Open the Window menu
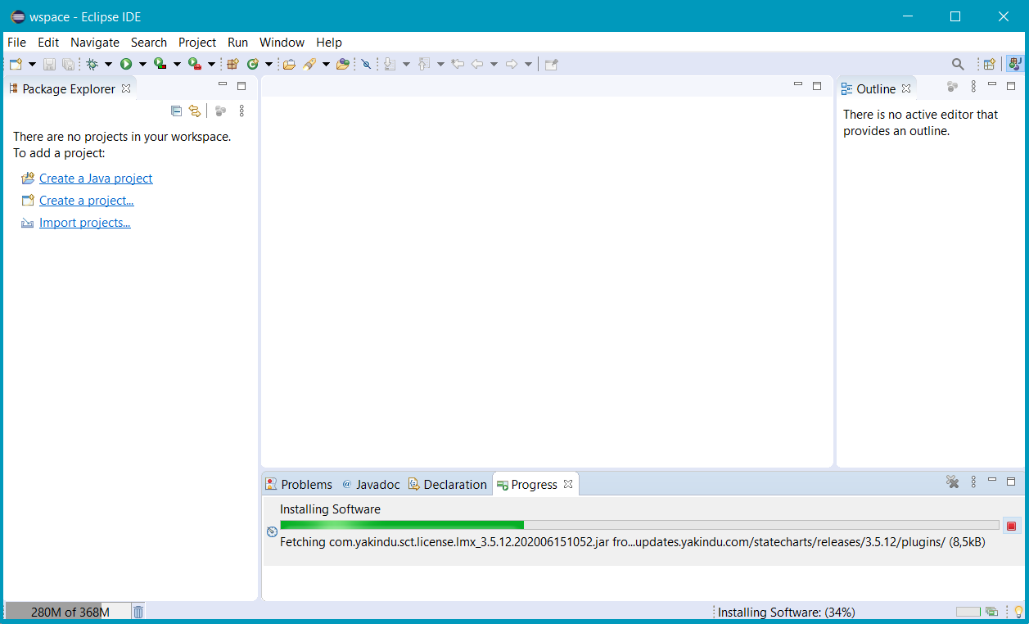Viewport: 1029px width, 624px height. pyautogui.click(x=282, y=43)
